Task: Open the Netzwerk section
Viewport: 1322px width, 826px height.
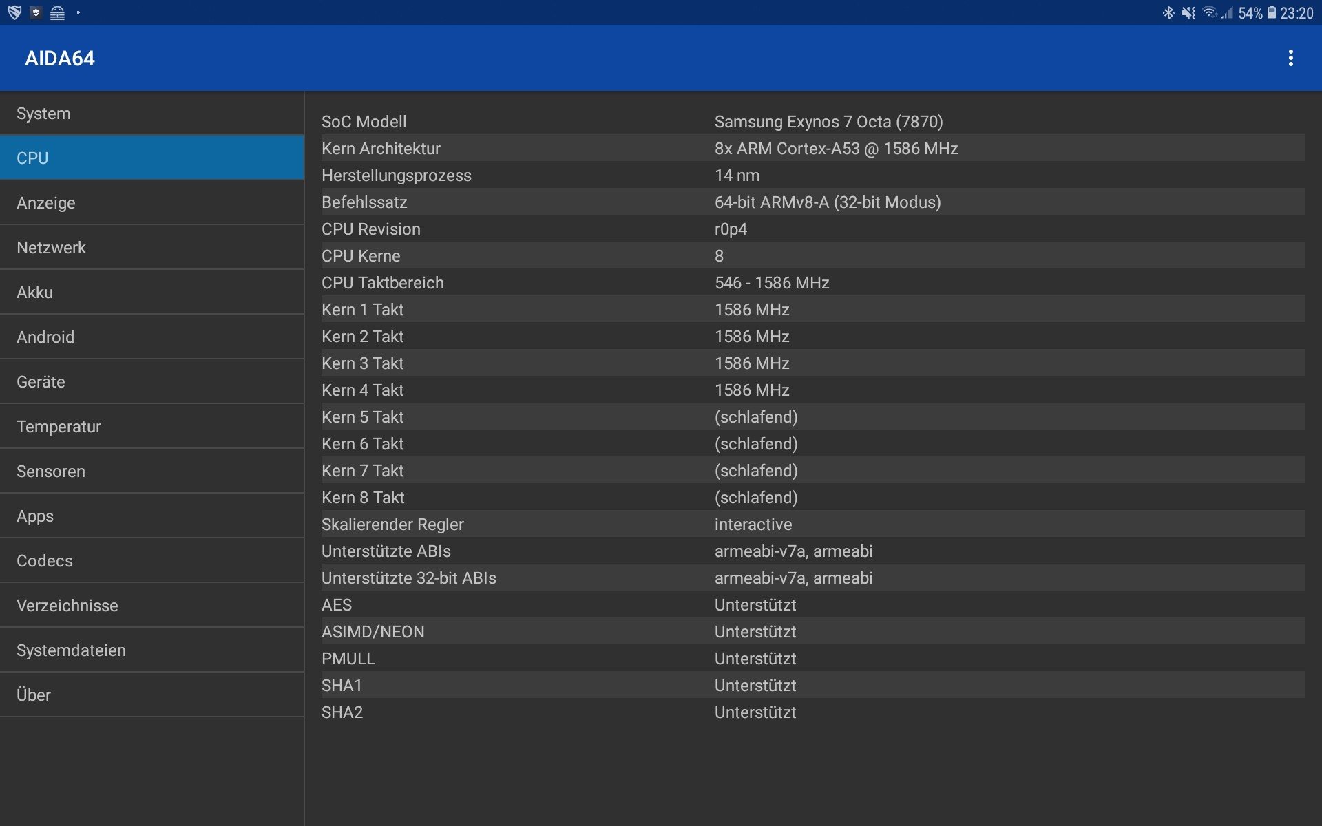Action: [x=151, y=248]
